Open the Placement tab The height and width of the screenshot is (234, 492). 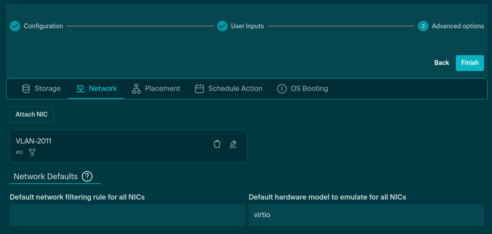[156, 89]
